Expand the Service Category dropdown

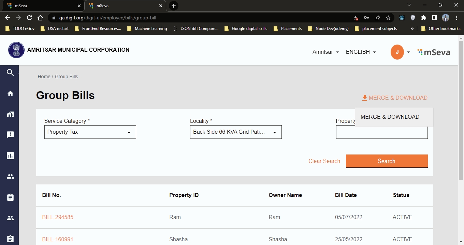[90, 132]
